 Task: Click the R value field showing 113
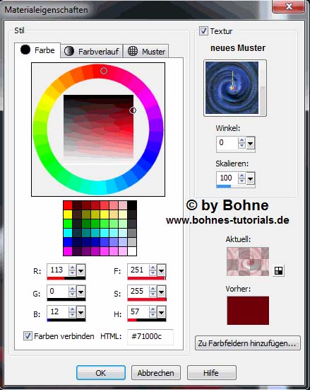tap(58, 270)
